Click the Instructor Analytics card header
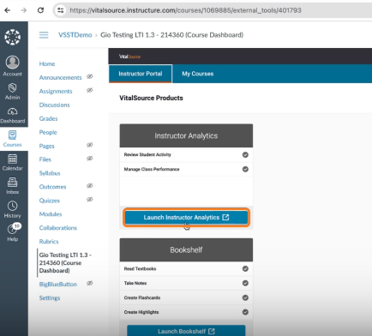 186,135
